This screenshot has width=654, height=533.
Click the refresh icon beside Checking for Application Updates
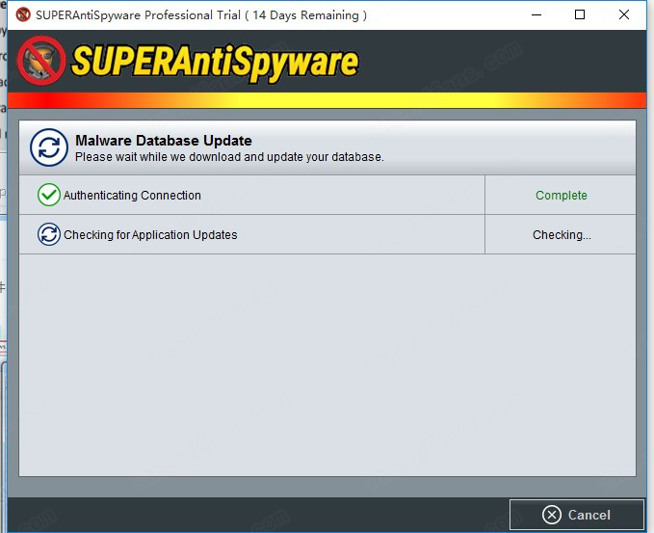49,234
